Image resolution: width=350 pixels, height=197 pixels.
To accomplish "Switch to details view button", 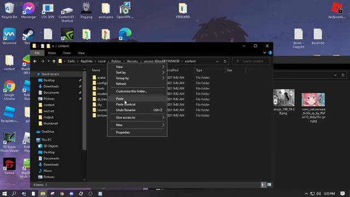I will 263,185.
